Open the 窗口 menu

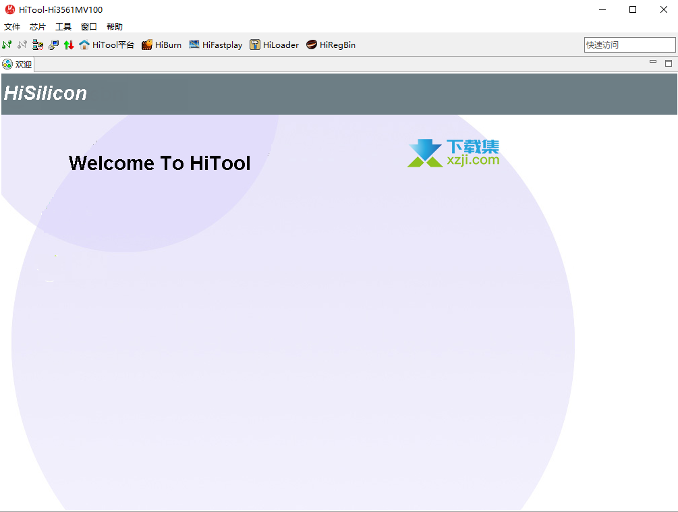coord(88,27)
